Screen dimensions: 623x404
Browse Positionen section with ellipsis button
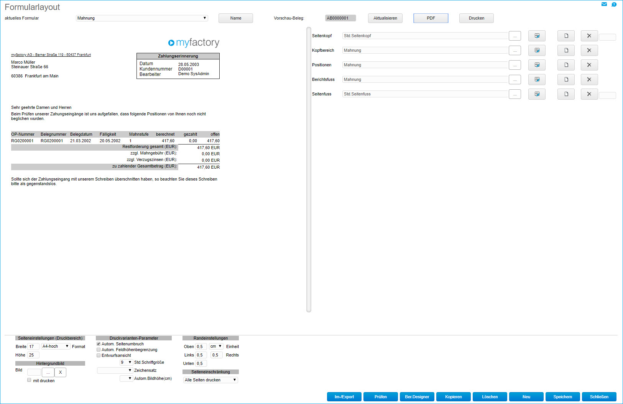click(x=515, y=65)
